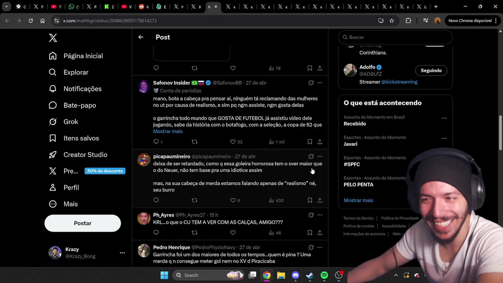The height and width of the screenshot is (283, 503).
Task: Share Ph_Ayres's post
Action: (x=320, y=233)
